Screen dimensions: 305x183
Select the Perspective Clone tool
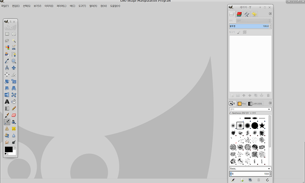coord(7,136)
